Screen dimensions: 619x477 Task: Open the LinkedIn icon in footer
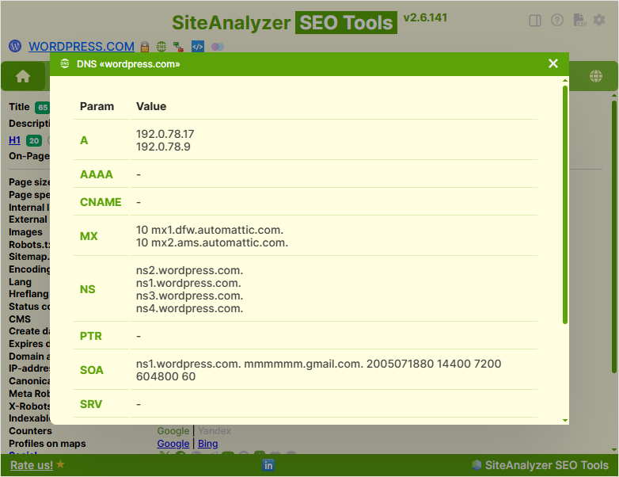[x=268, y=465]
